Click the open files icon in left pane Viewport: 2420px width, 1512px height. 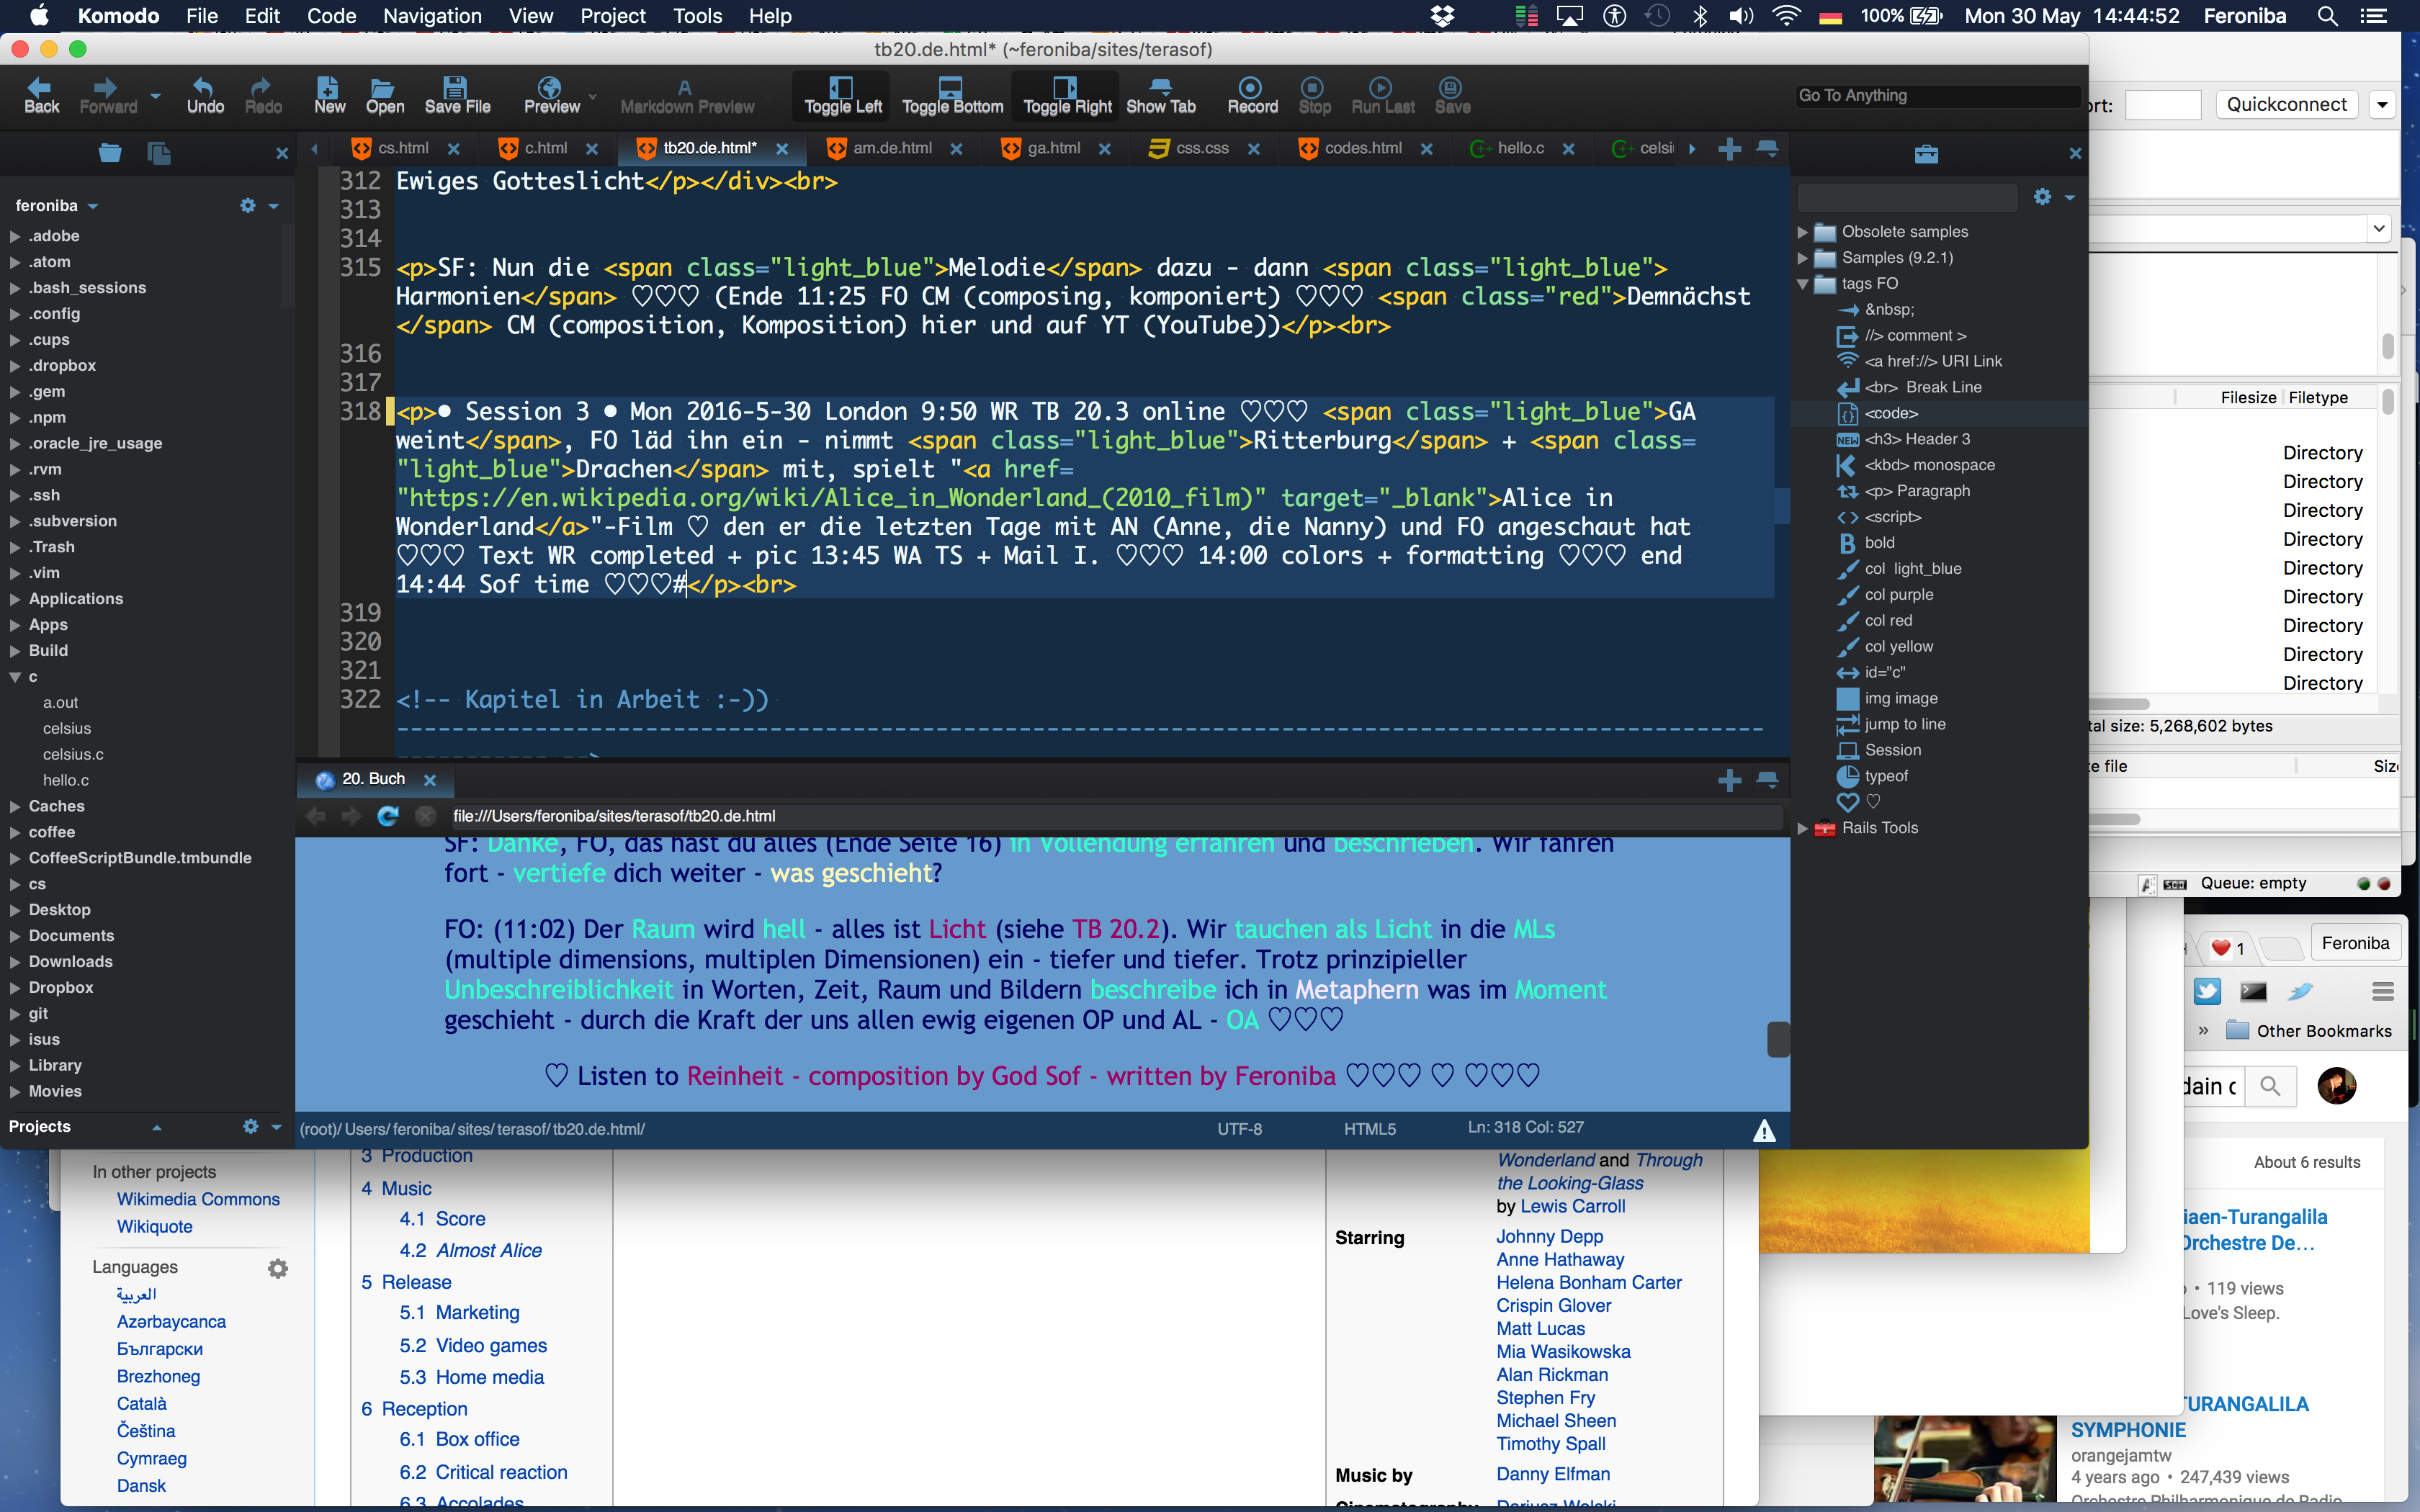pos(159,152)
